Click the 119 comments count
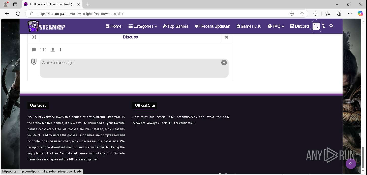This screenshot has width=367, height=175. coord(43,50)
